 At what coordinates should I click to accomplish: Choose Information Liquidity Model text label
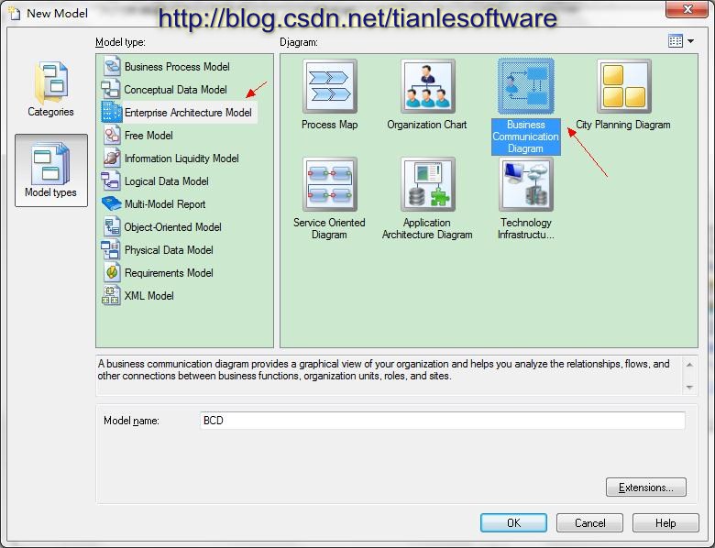[x=181, y=159]
